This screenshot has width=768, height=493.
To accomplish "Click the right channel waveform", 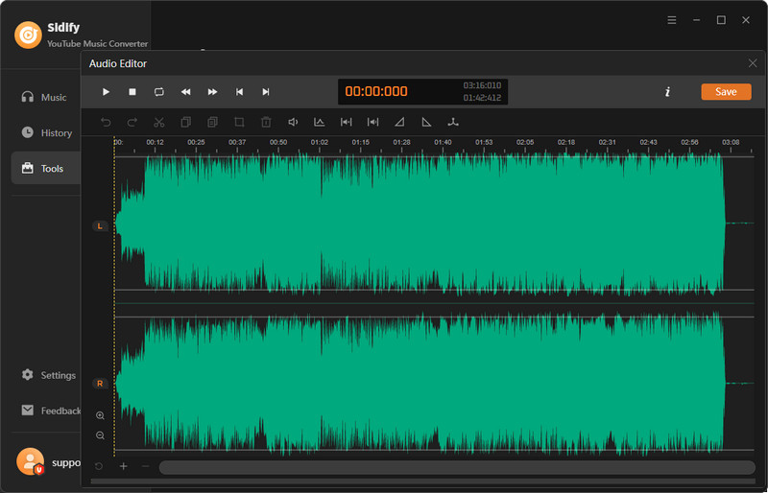I will (x=434, y=384).
